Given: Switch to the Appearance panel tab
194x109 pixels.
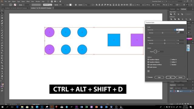Looking at the screenshot, I should pos(173,85).
